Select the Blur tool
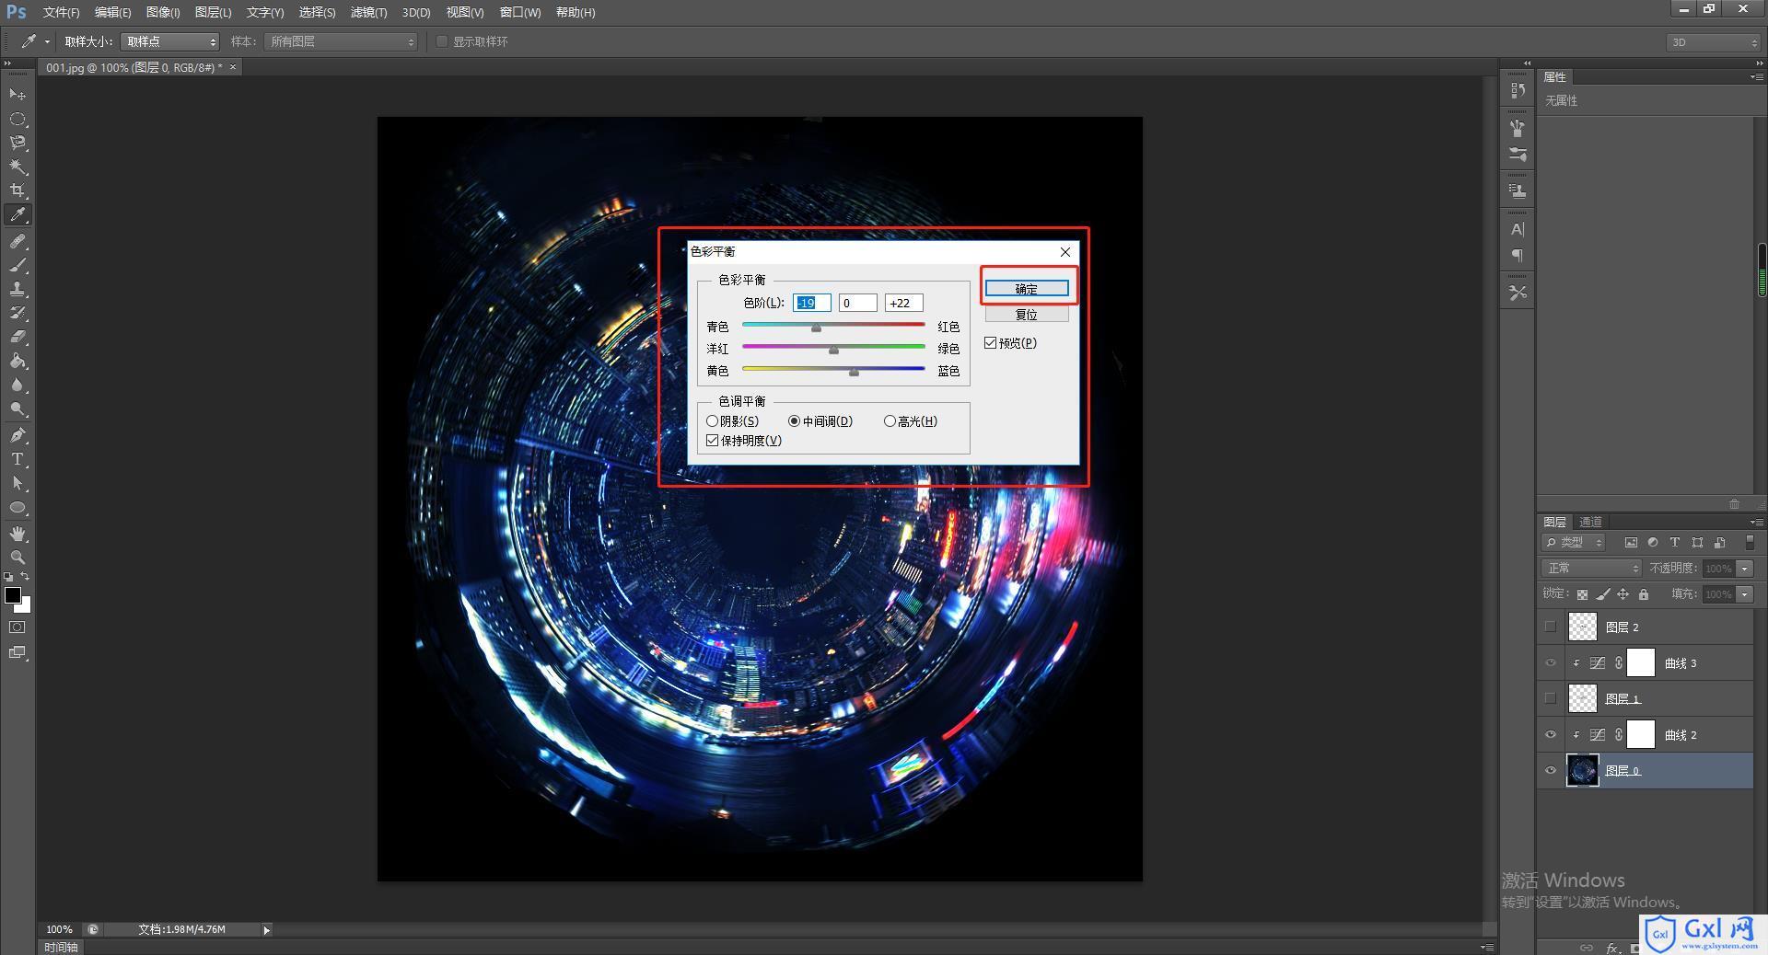The width and height of the screenshot is (1768, 955). [x=17, y=385]
